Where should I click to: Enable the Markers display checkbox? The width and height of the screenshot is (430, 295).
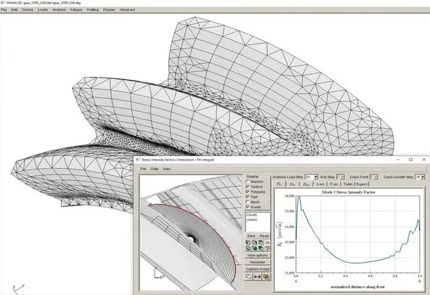pos(247,181)
